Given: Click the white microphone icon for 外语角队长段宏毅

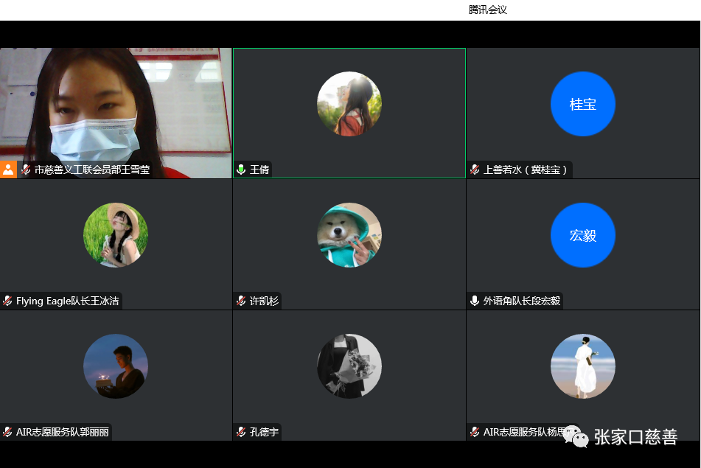Looking at the screenshot, I should [x=475, y=301].
